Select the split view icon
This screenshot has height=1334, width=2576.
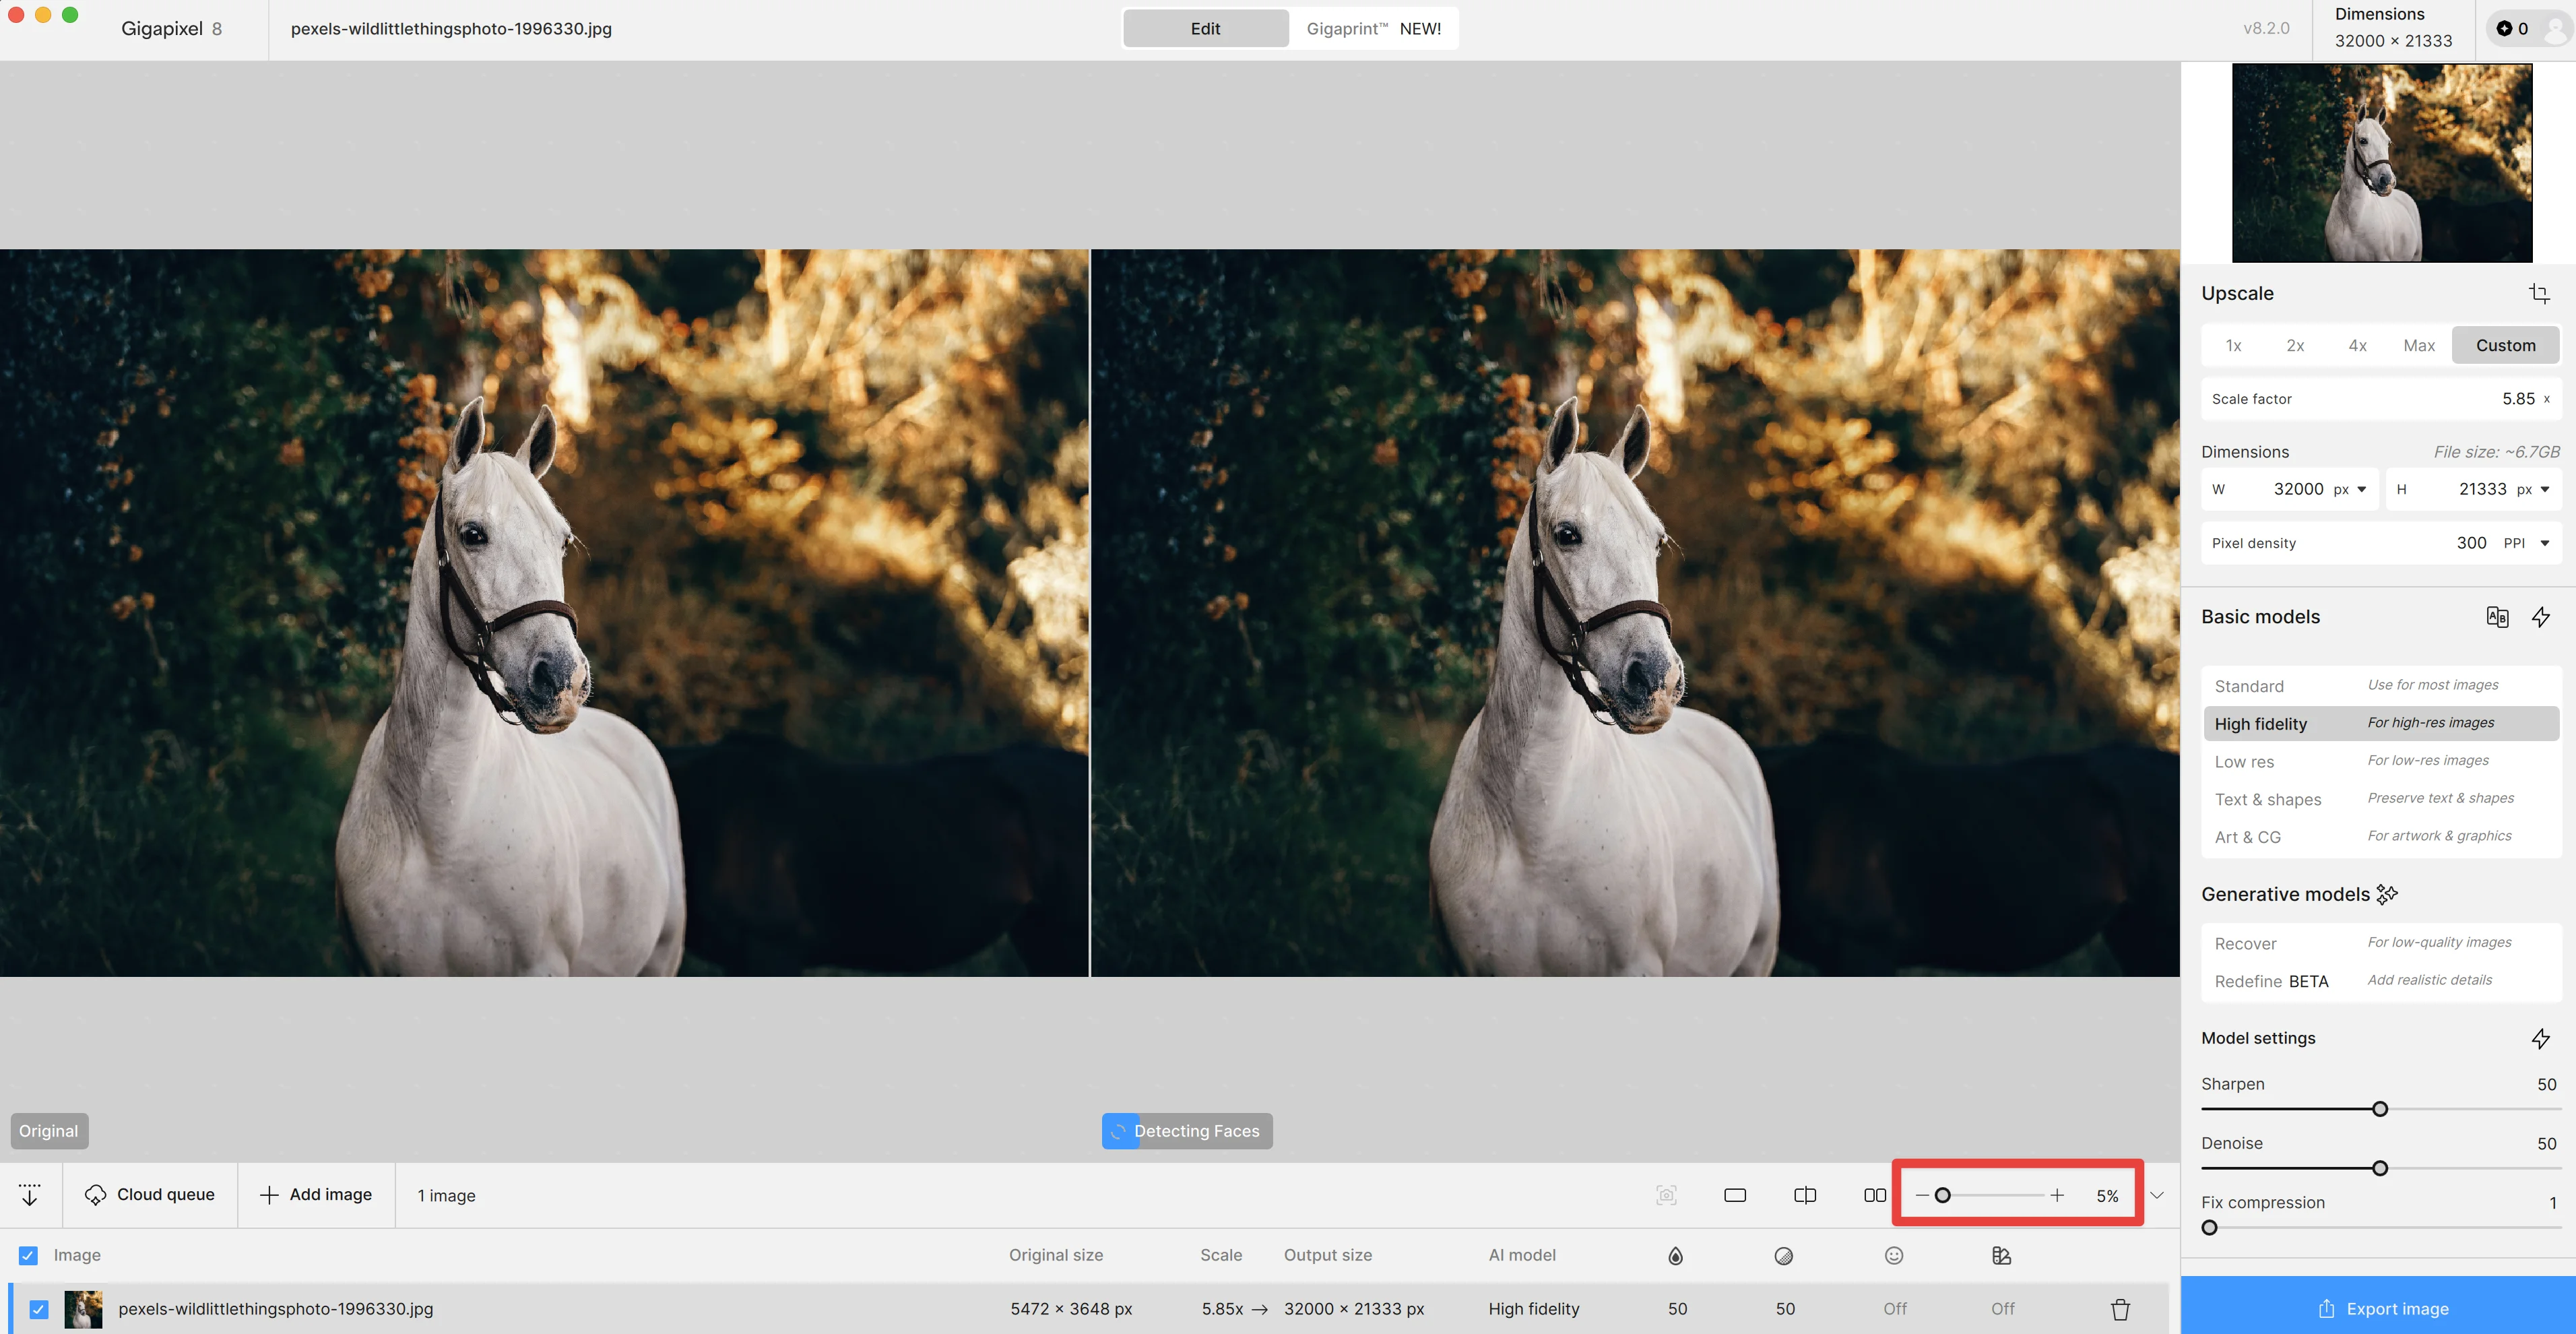[x=1805, y=1195]
